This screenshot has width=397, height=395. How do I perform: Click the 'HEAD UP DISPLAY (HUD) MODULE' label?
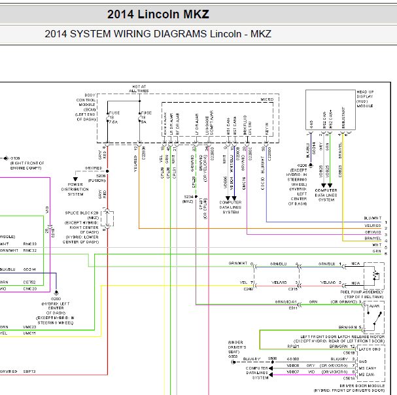click(x=365, y=99)
